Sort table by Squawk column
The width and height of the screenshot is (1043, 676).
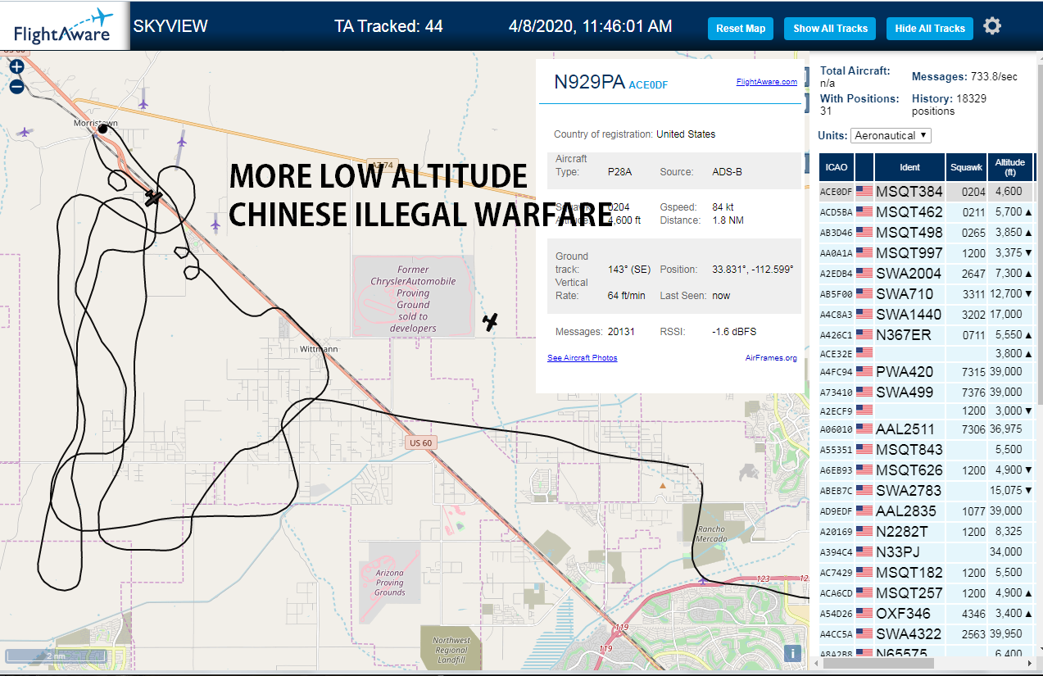tap(966, 167)
